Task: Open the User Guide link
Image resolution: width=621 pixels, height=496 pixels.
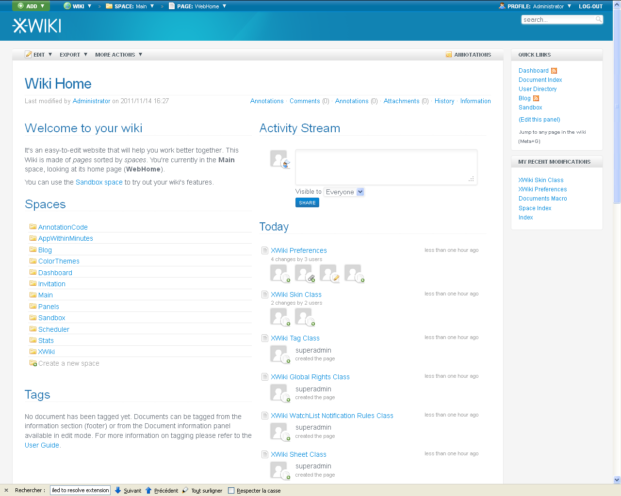Action: (42, 445)
